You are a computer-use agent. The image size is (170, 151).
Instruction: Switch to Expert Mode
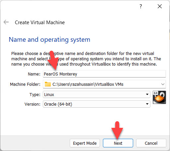click(x=85, y=143)
